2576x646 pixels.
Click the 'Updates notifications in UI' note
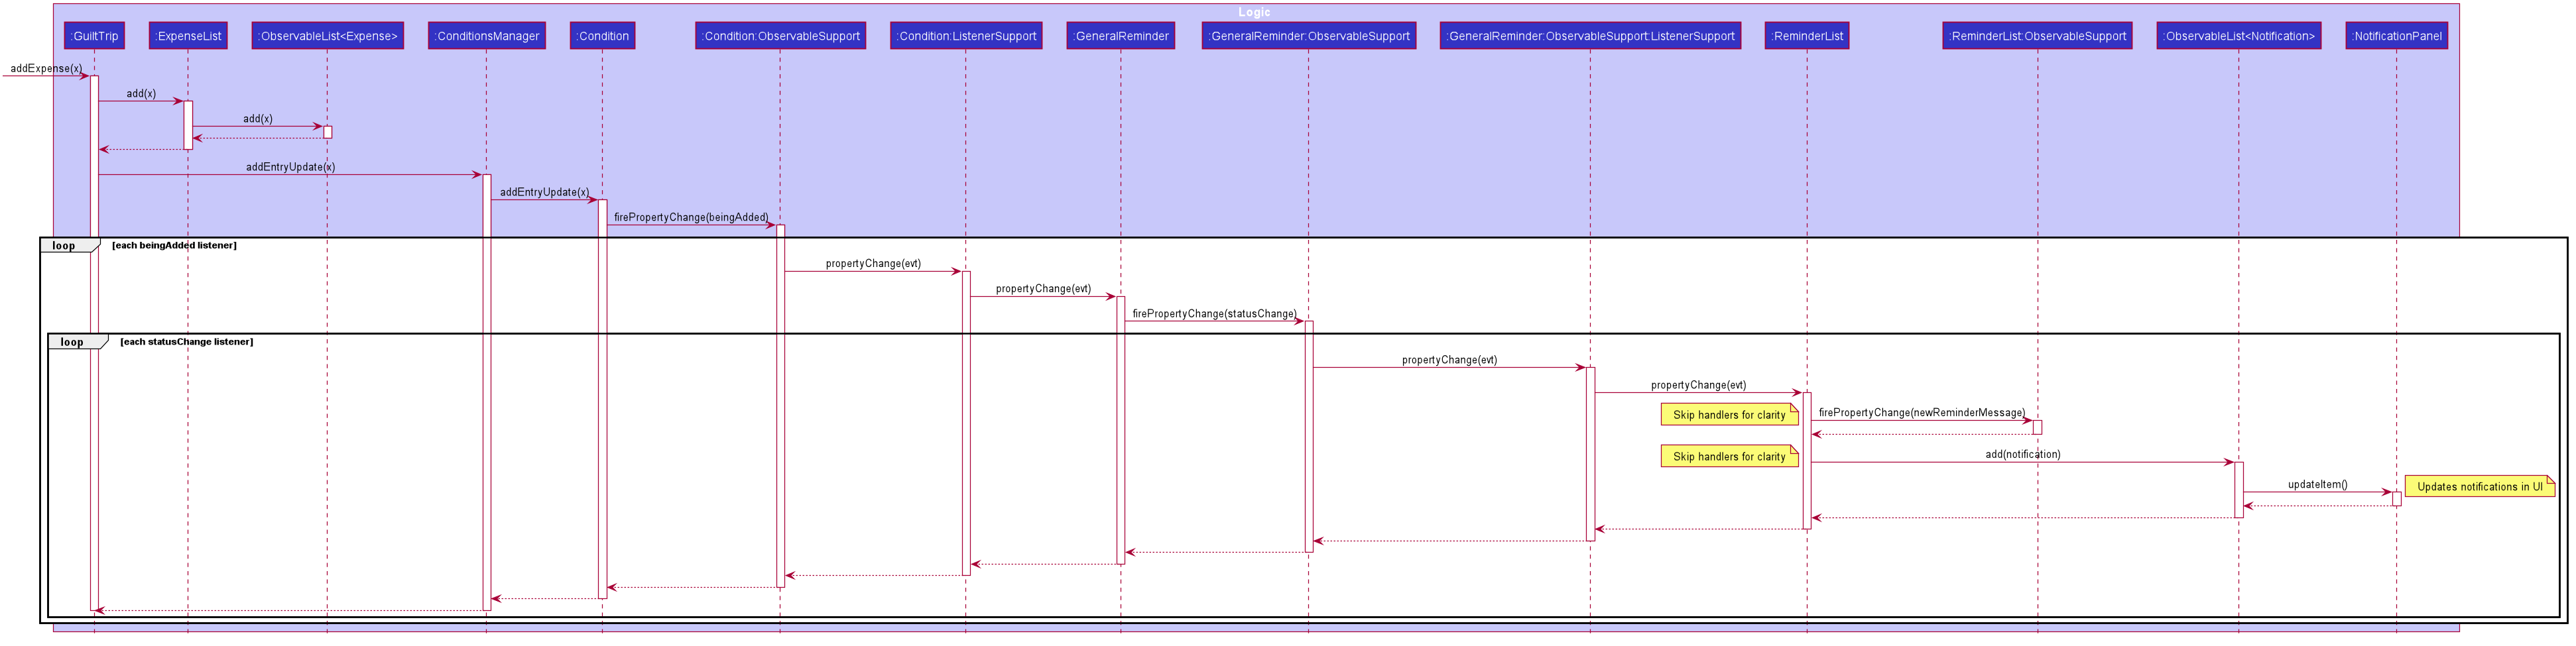point(2480,487)
